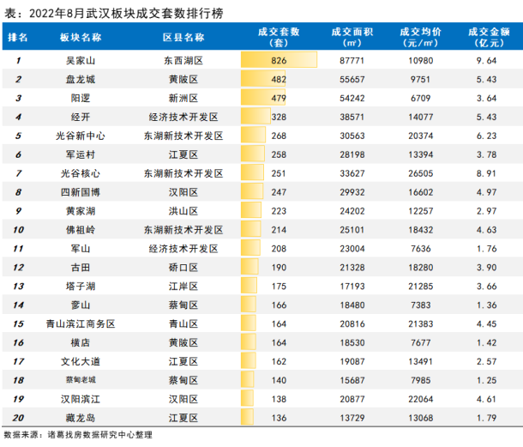The height and width of the screenshot is (447, 523).
Task: Click the amount value 1.25
Action: click(487, 380)
